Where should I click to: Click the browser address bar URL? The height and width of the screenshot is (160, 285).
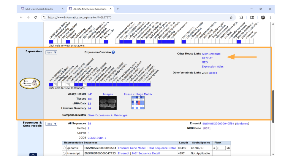[x=80, y=17]
